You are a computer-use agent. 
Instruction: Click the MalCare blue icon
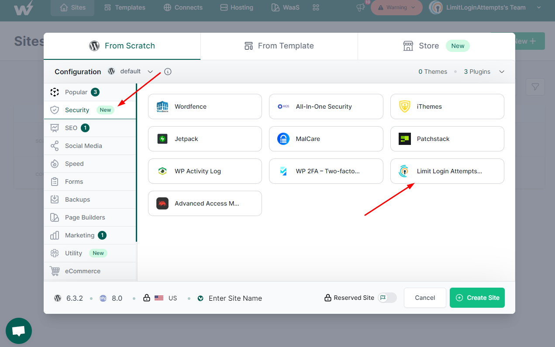coord(283,139)
